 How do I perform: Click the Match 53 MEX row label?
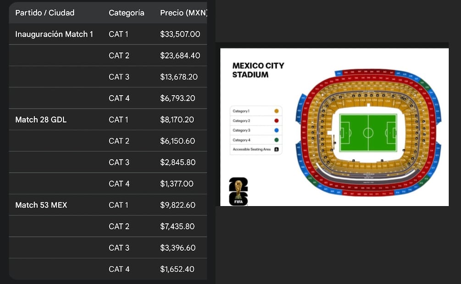click(41, 205)
